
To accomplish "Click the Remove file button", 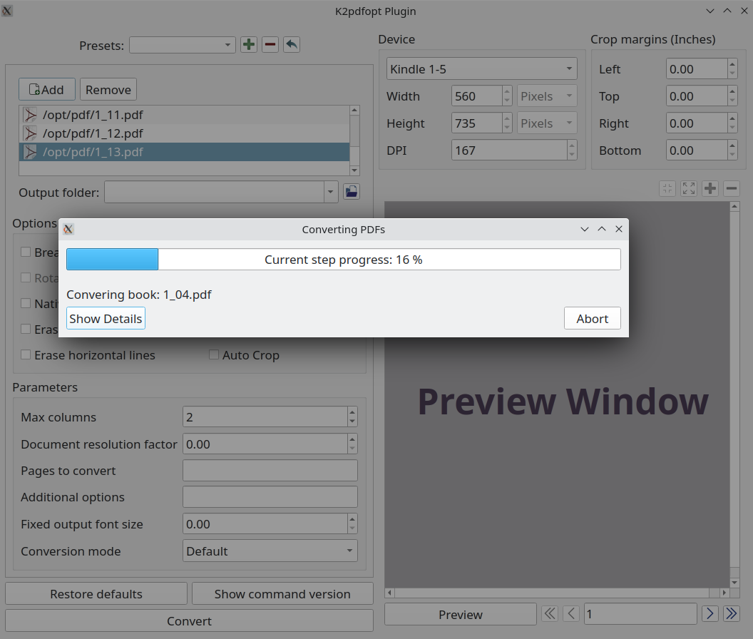I will point(108,89).
